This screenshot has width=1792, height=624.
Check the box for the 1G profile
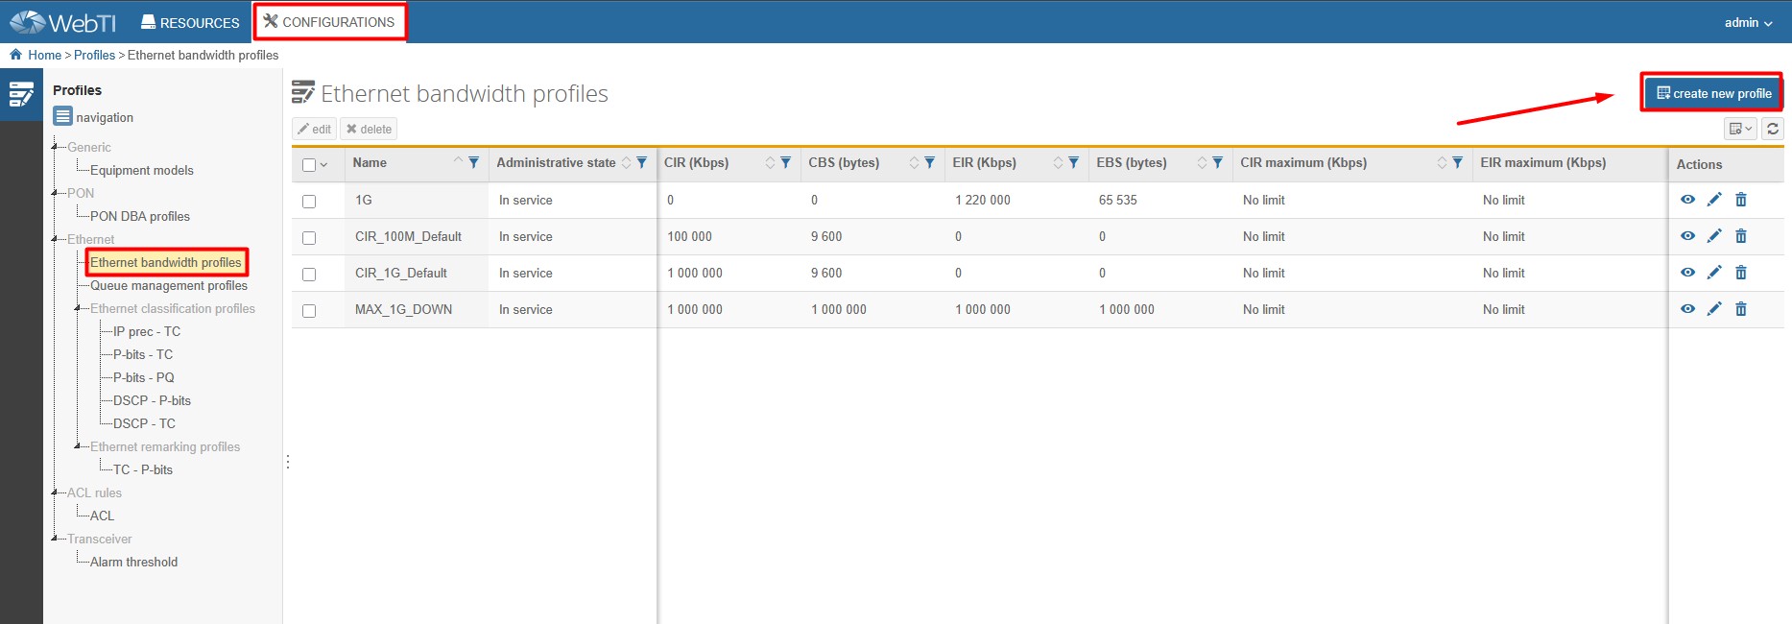309,202
